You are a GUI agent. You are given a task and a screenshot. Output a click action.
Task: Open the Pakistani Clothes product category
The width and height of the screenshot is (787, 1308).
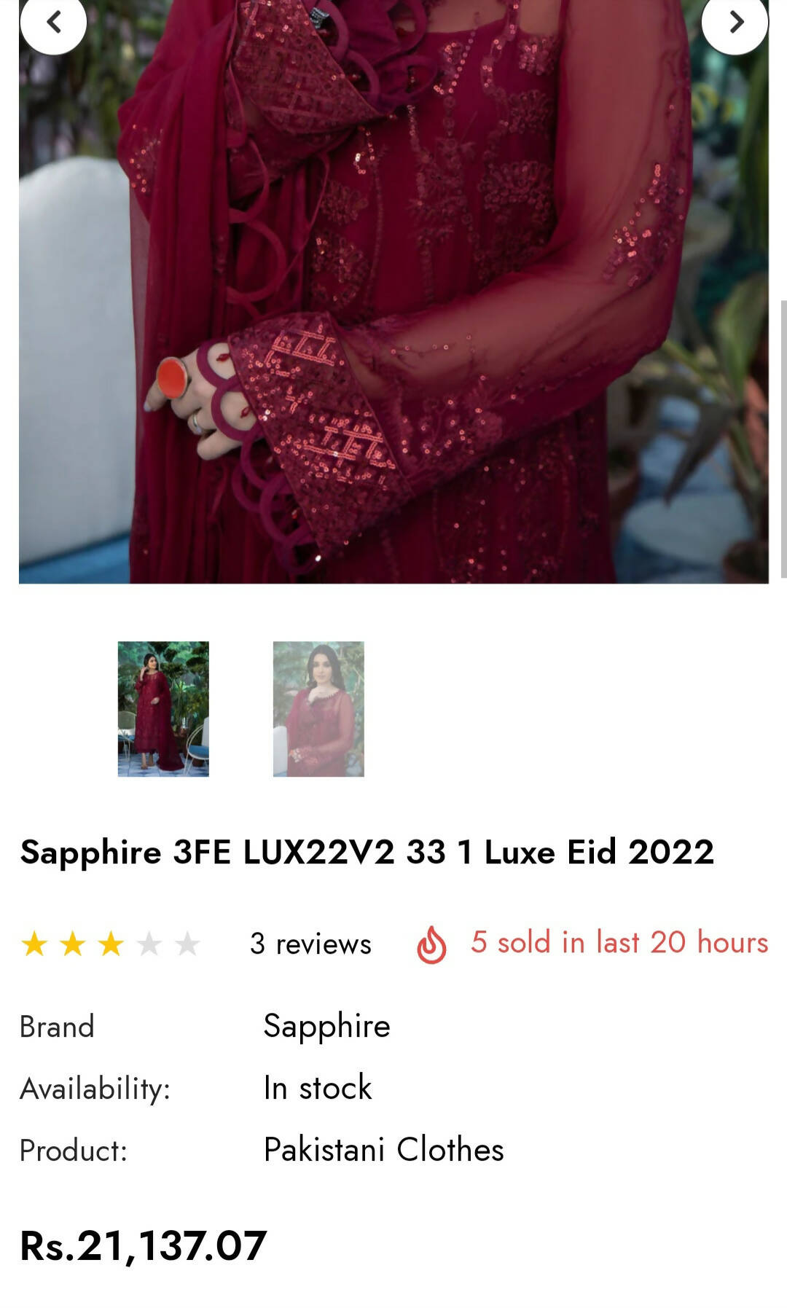click(383, 1149)
